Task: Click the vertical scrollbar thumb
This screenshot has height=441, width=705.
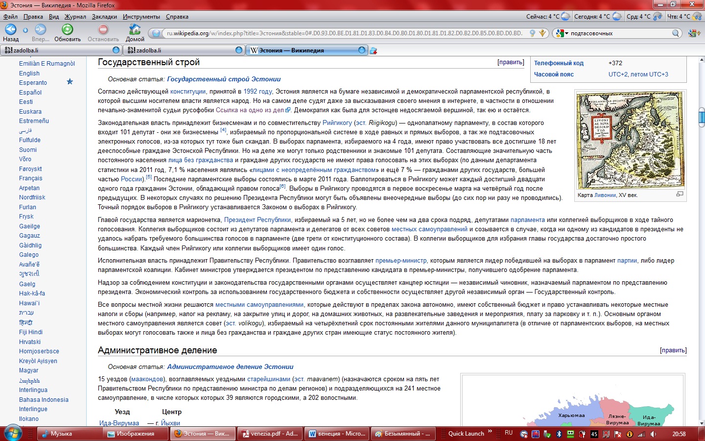Action: click(x=702, y=117)
